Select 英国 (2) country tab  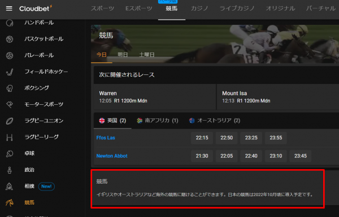point(112,121)
